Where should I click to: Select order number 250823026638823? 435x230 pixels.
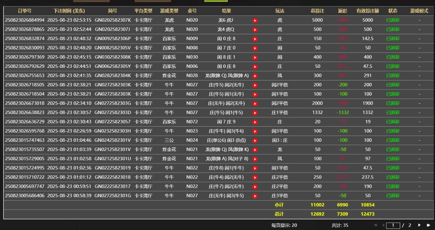pos(25,113)
